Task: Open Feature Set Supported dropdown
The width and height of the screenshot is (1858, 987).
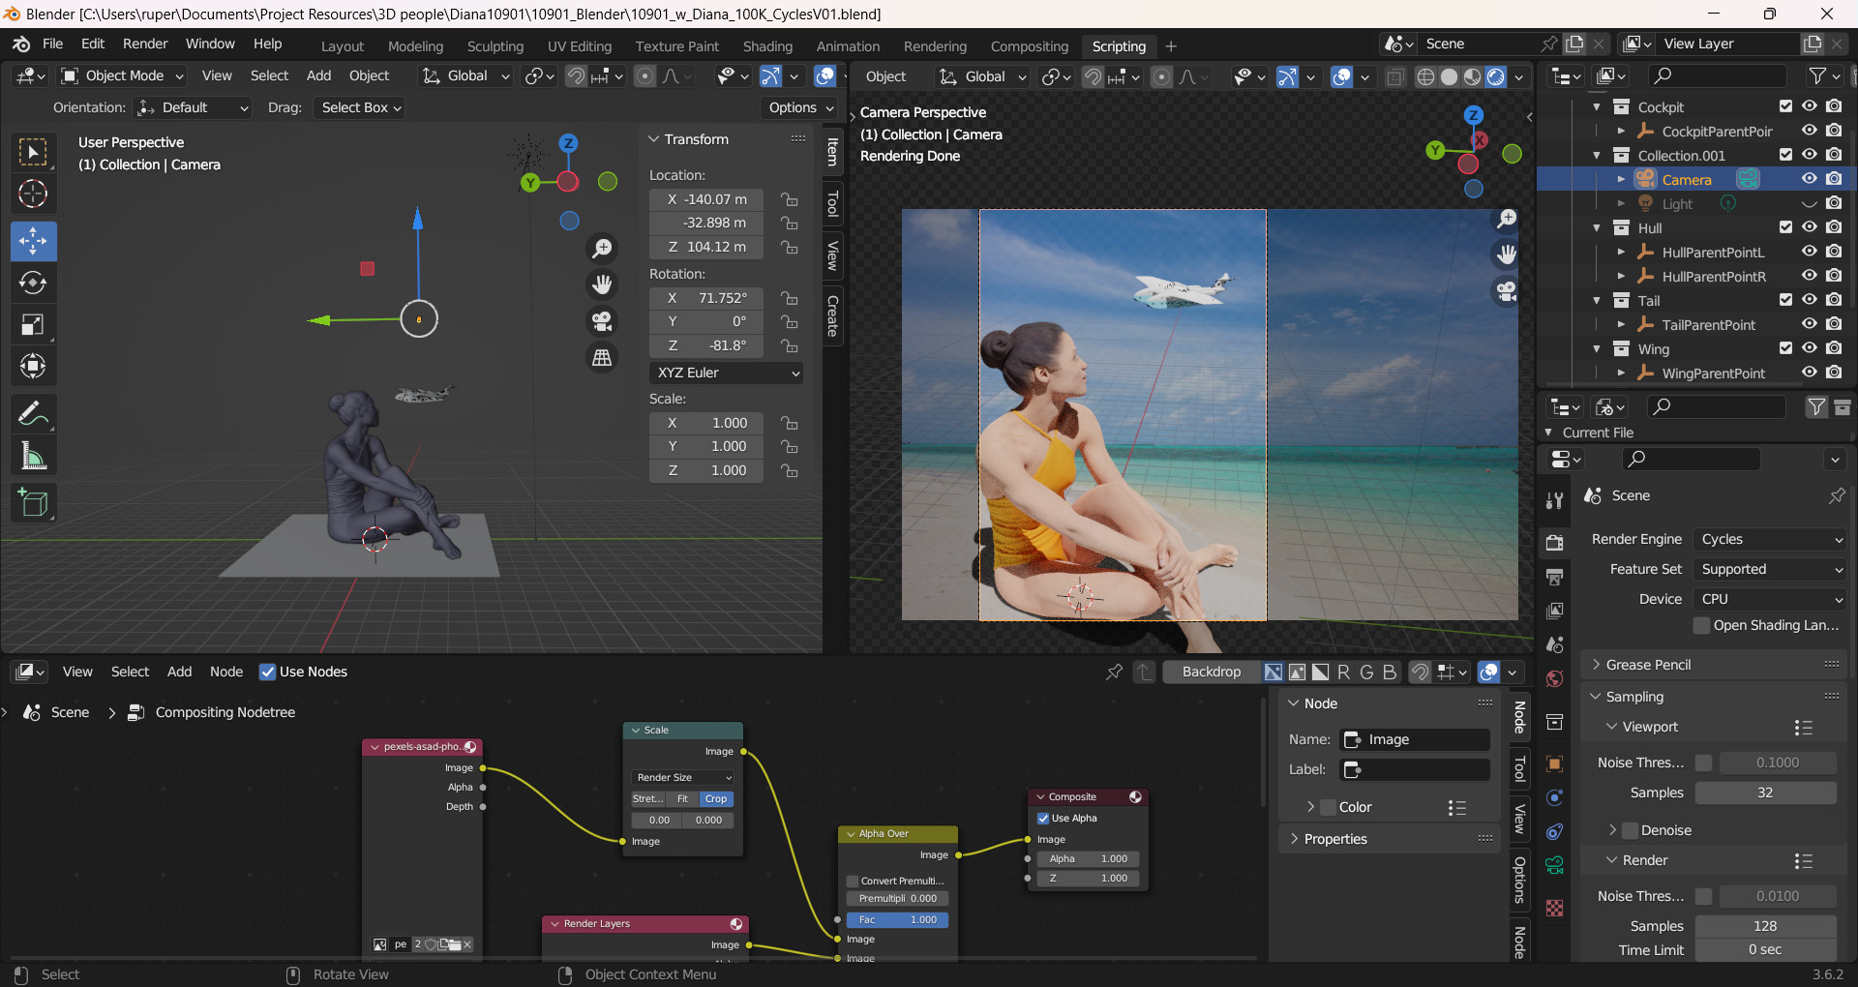Action: [1771, 570]
